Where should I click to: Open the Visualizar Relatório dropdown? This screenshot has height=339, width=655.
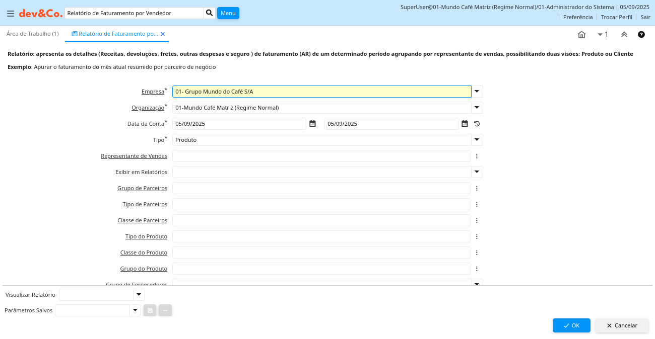point(139,295)
